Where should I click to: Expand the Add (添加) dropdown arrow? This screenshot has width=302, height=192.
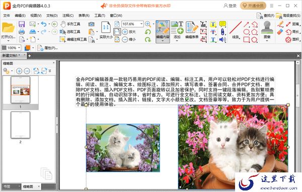(x=177, y=41)
